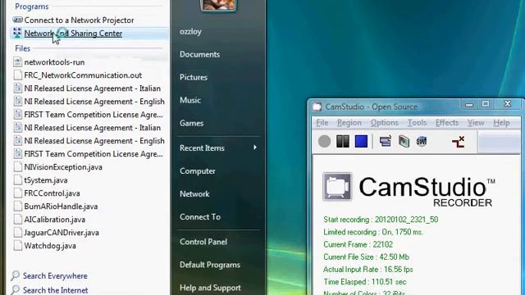Click the Network Projector program icon
525x295 pixels.
17,20
